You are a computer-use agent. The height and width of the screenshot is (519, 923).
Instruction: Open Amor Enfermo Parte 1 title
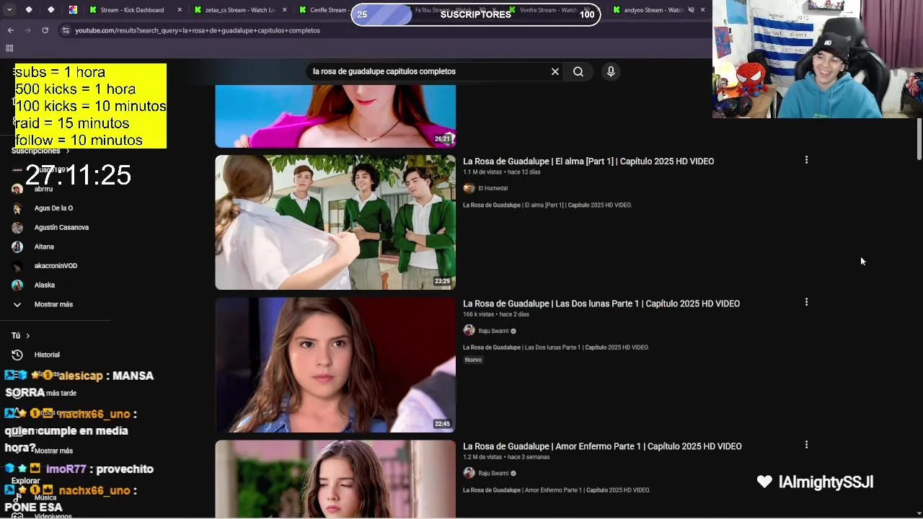coord(602,446)
